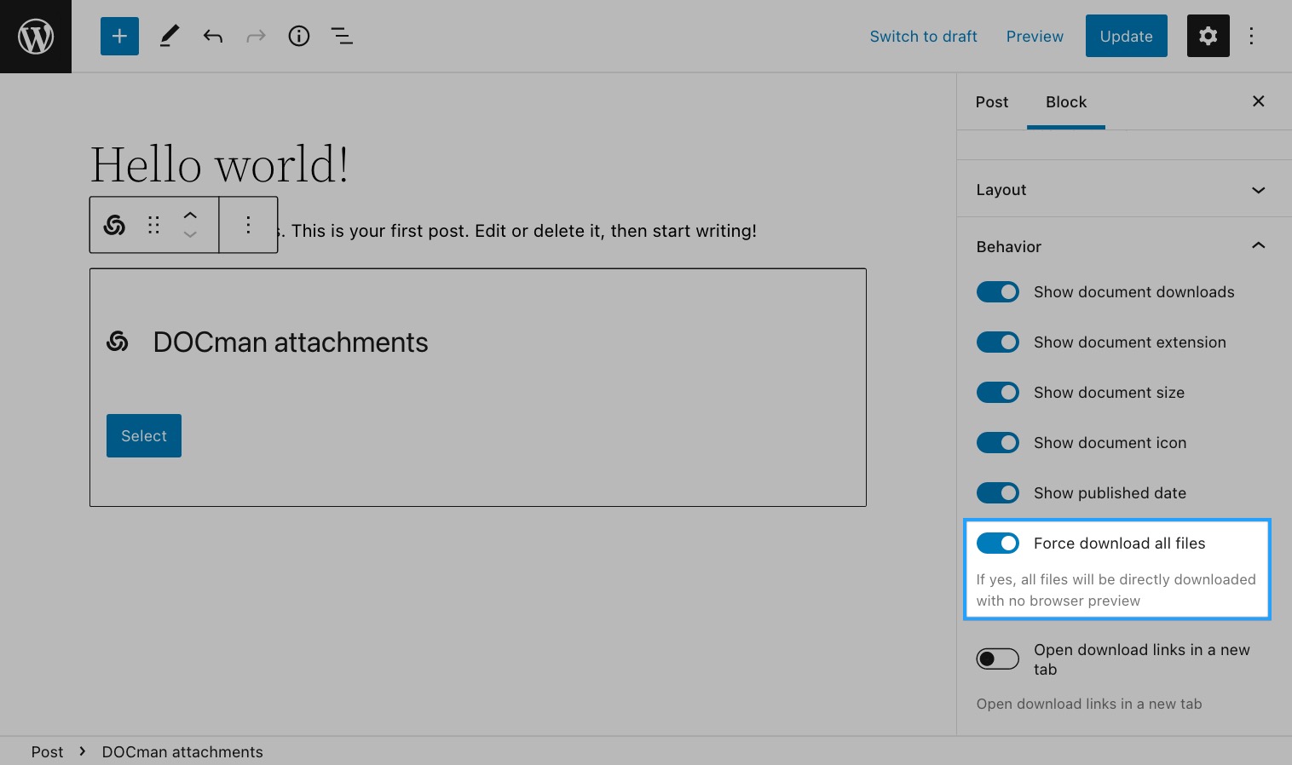Click the Preview button
The width and height of the screenshot is (1292, 765).
[x=1035, y=37]
